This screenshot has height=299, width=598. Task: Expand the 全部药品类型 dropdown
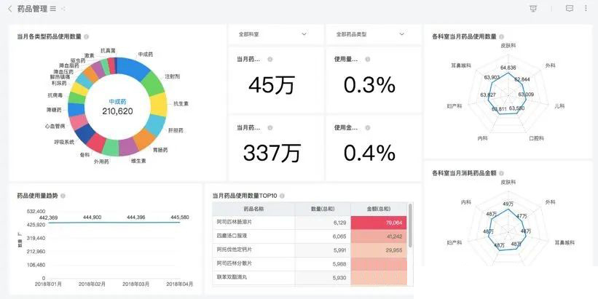[x=373, y=34]
